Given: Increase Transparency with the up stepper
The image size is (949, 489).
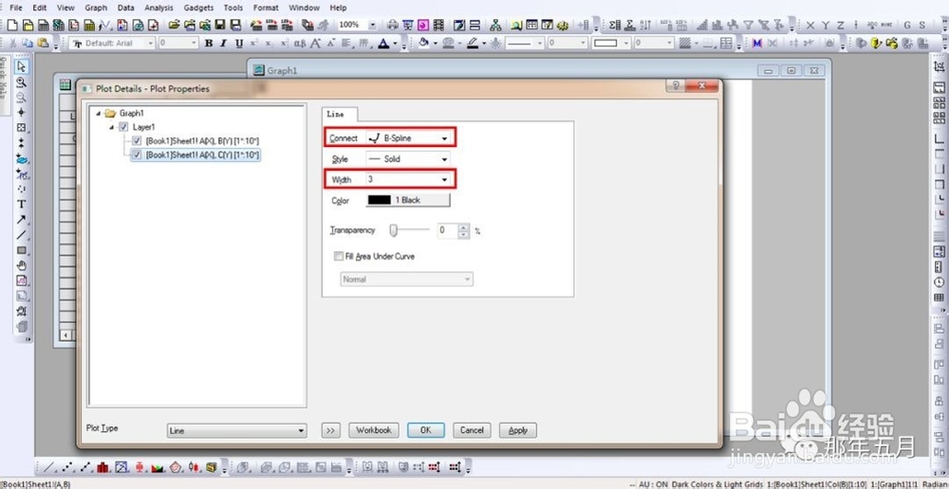Looking at the screenshot, I should click(x=464, y=227).
